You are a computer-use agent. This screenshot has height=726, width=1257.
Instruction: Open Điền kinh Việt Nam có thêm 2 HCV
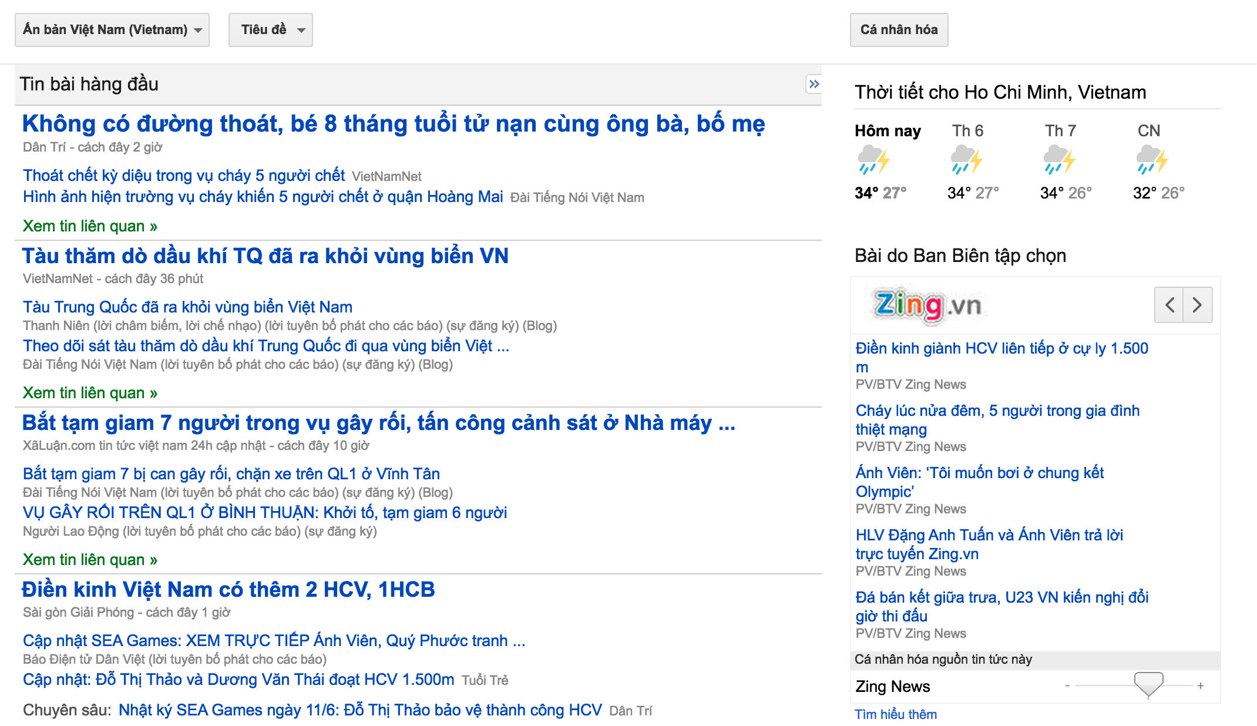[x=228, y=589]
